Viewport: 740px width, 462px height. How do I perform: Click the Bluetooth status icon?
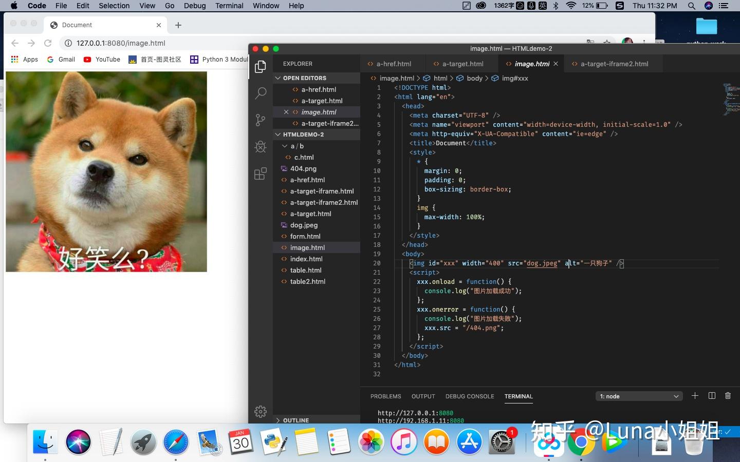556,6
